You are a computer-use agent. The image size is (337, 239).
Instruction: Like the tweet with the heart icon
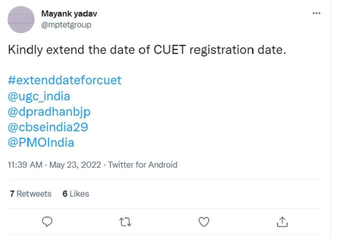coord(204,221)
